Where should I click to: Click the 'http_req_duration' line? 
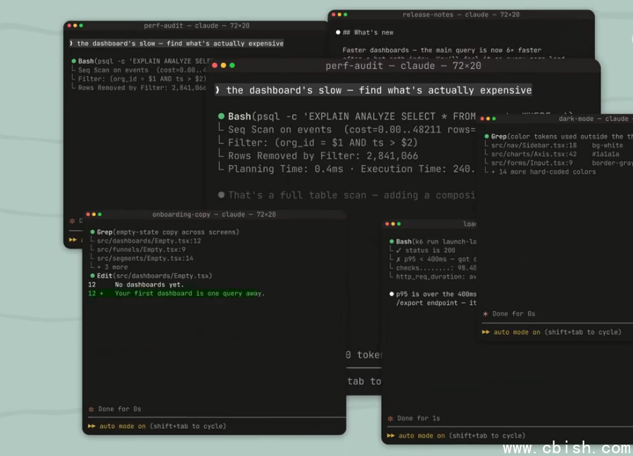(436, 277)
